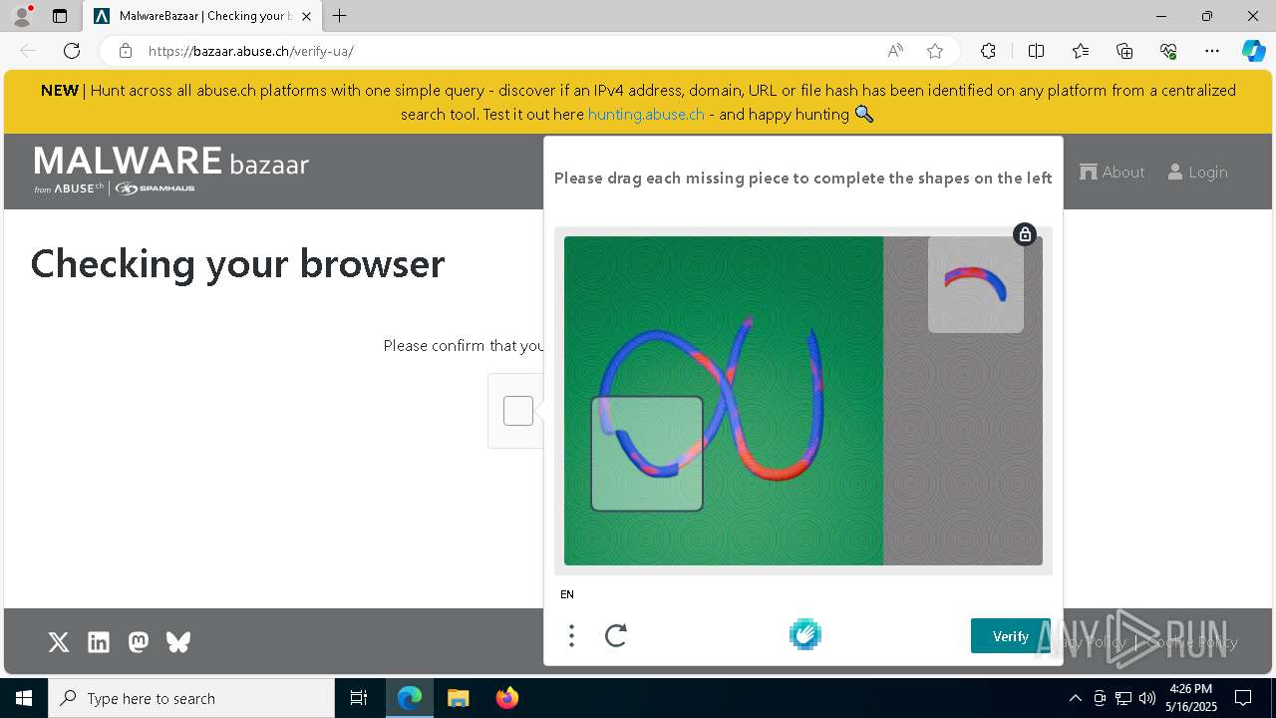Click the MALWARE bazaar logo

pos(171,169)
